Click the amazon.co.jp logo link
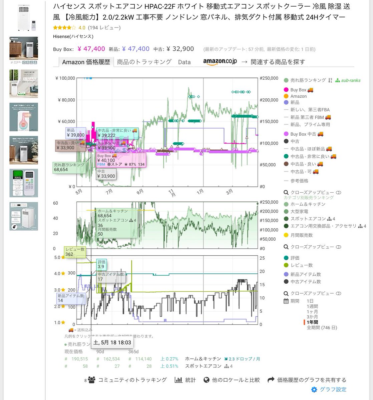This screenshot has height=400, width=373. [220, 61]
